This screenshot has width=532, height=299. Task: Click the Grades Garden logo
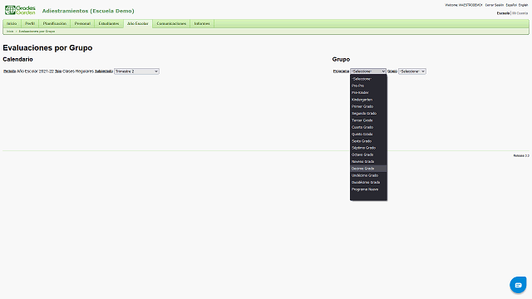[x=20, y=10]
